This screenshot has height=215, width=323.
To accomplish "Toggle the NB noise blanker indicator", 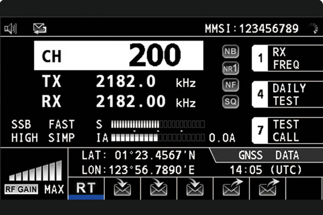I will (231, 51).
